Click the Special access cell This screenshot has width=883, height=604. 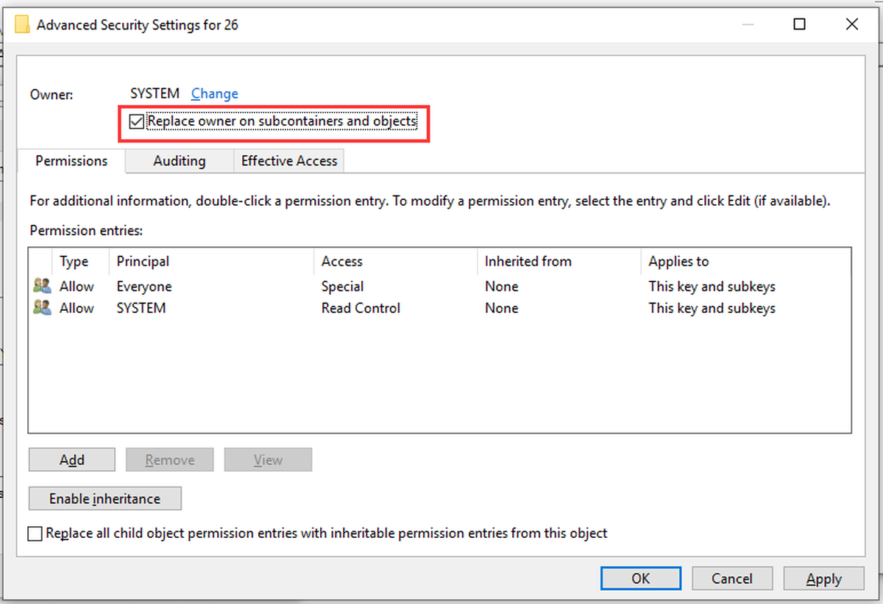pos(343,287)
